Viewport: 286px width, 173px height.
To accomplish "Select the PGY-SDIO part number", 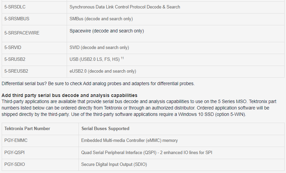I will pyautogui.click(x=15, y=165).
